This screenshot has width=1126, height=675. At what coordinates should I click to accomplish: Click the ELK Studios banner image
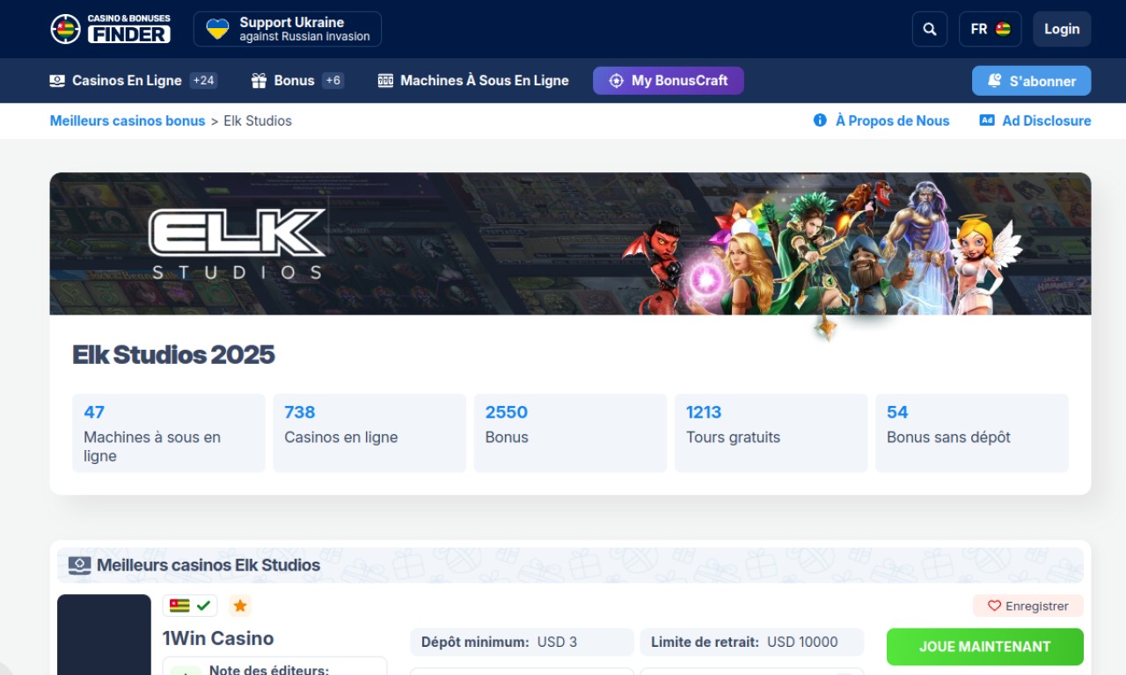pos(570,243)
